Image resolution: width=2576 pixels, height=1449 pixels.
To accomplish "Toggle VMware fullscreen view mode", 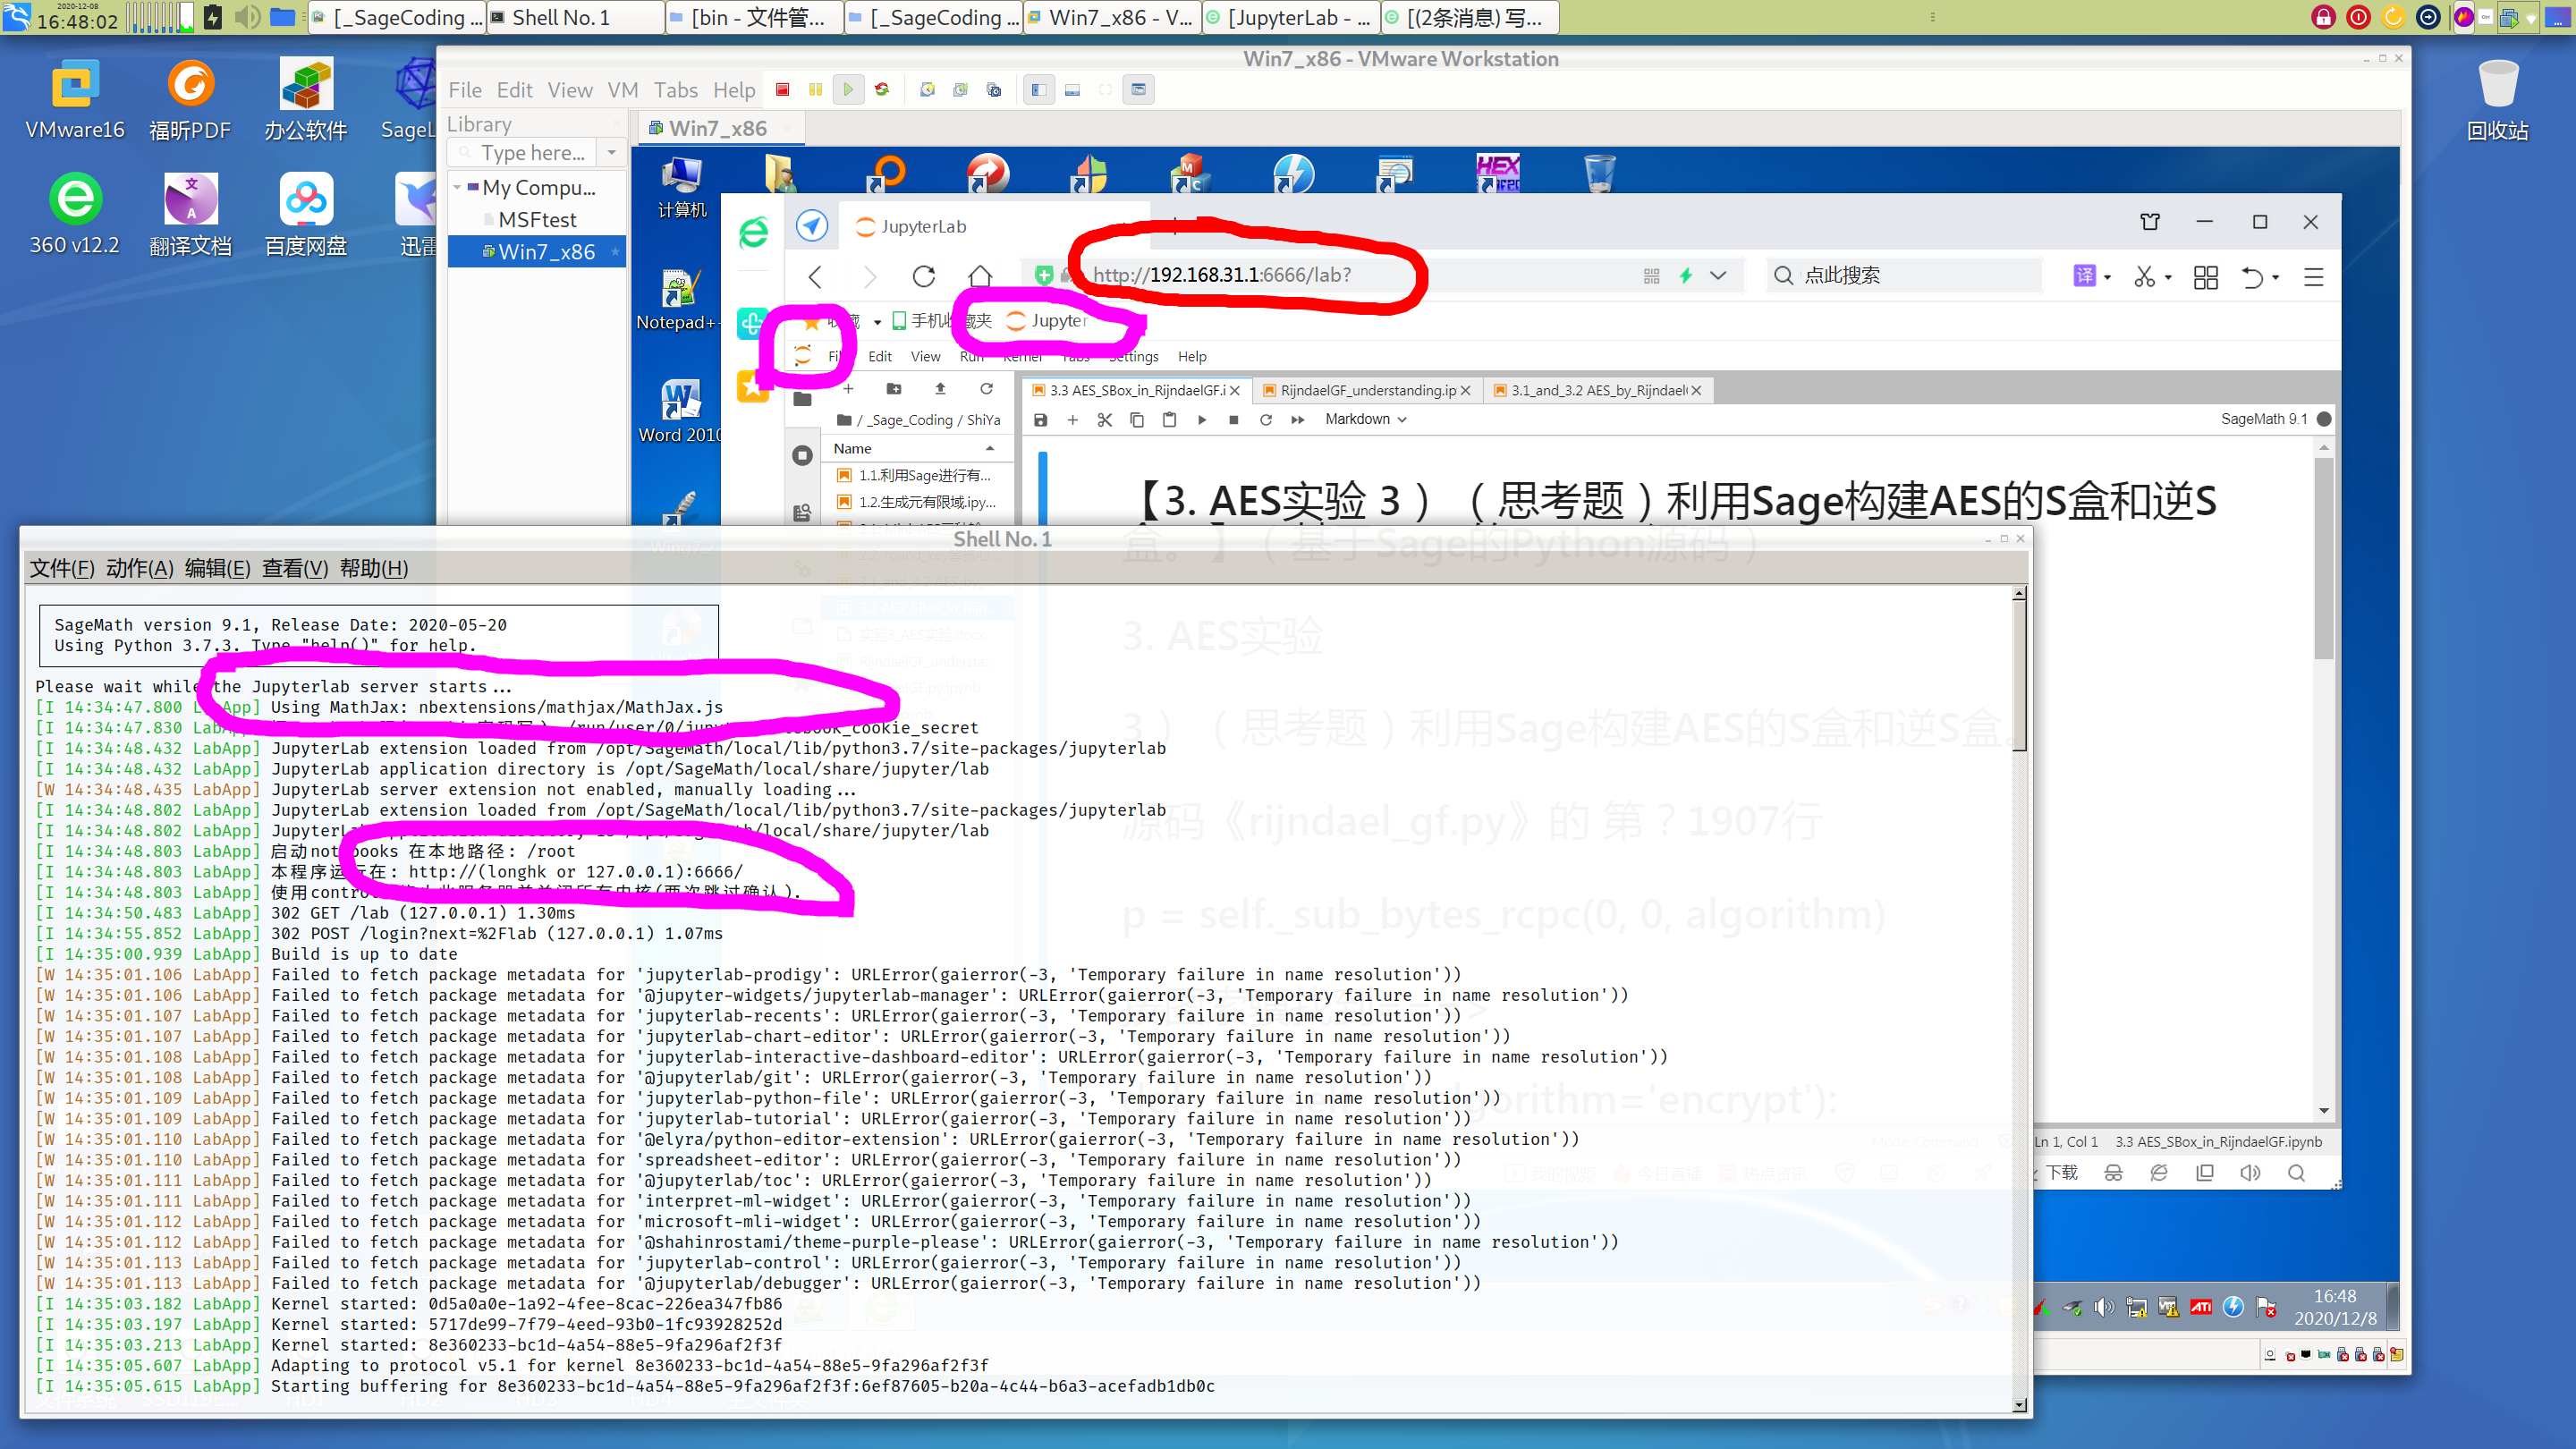I will [x=1105, y=89].
